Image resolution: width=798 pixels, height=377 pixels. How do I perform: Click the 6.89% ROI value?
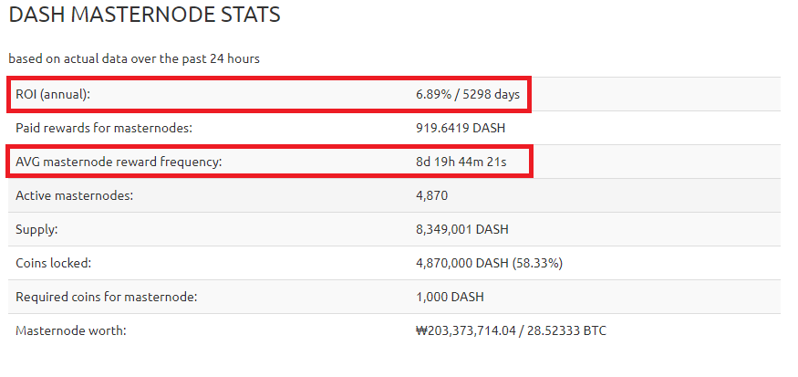[x=435, y=94]
